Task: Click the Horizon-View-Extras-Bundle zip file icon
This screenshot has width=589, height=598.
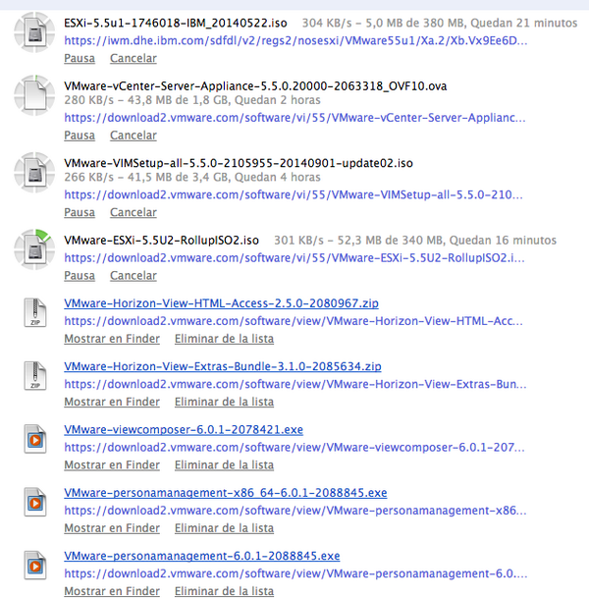Action: click(x=35, y=376)
